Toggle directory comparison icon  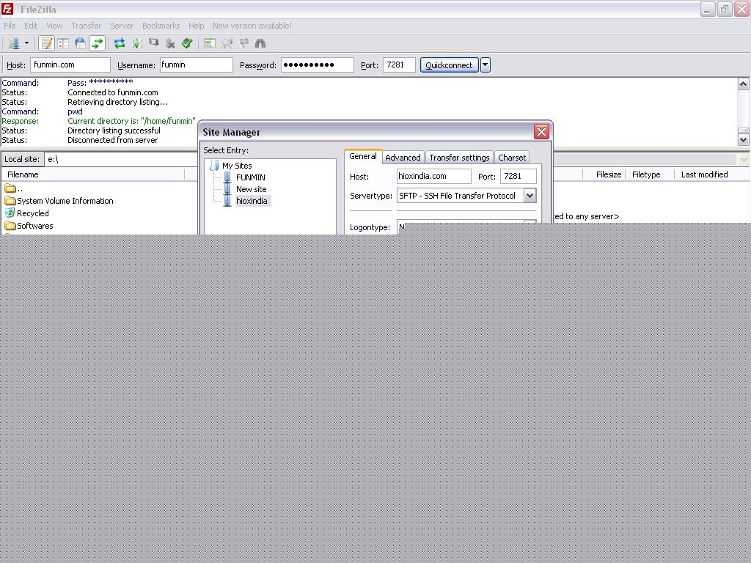coord(227,43)
